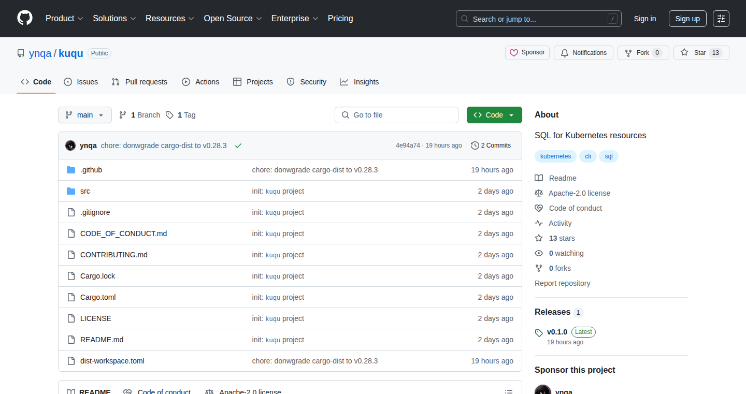The width and height of the screenshot is (746, 394).
Task: View the 1 Tag list
Action: coord(181,115)
